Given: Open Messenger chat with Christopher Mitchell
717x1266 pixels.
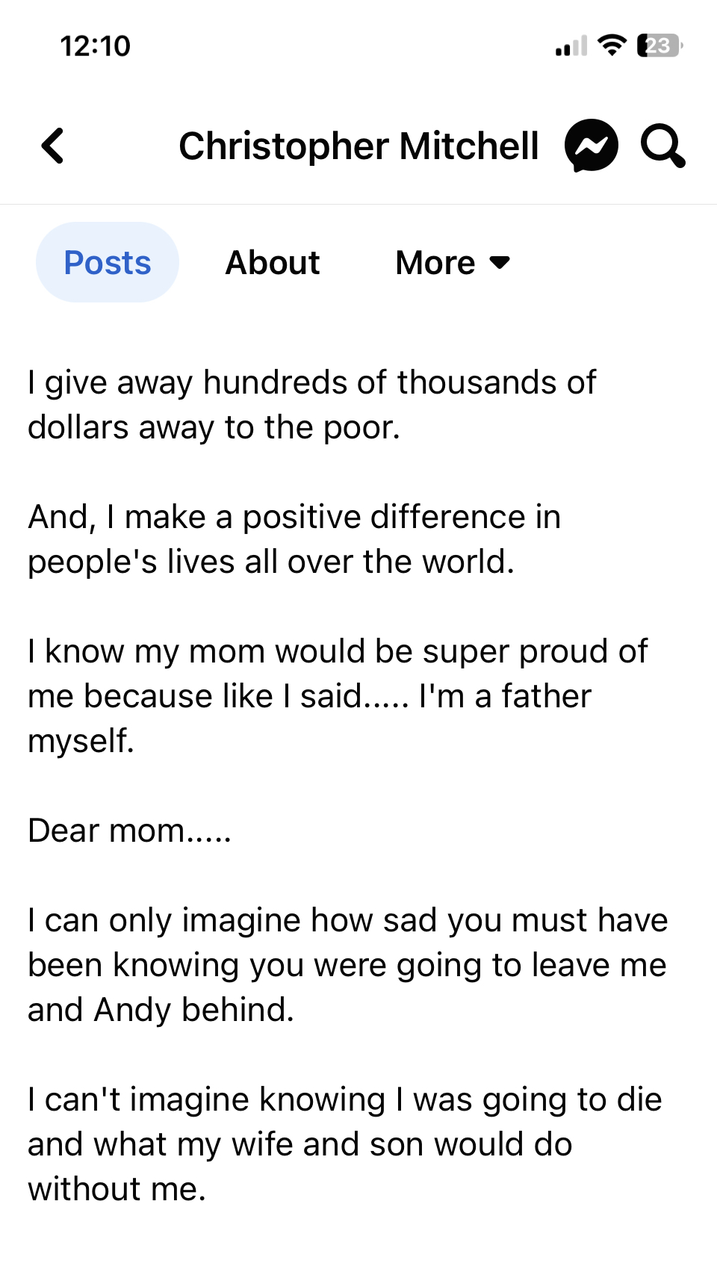Looking at the screenshot, I should tap(592, 146).
